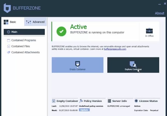Open Contained Files
Image resolution: width=167 pixels, height=116 pixels.
pyautogui.click(x=21, y=46)
